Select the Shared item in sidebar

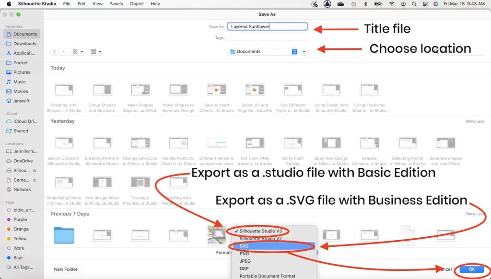22,130
